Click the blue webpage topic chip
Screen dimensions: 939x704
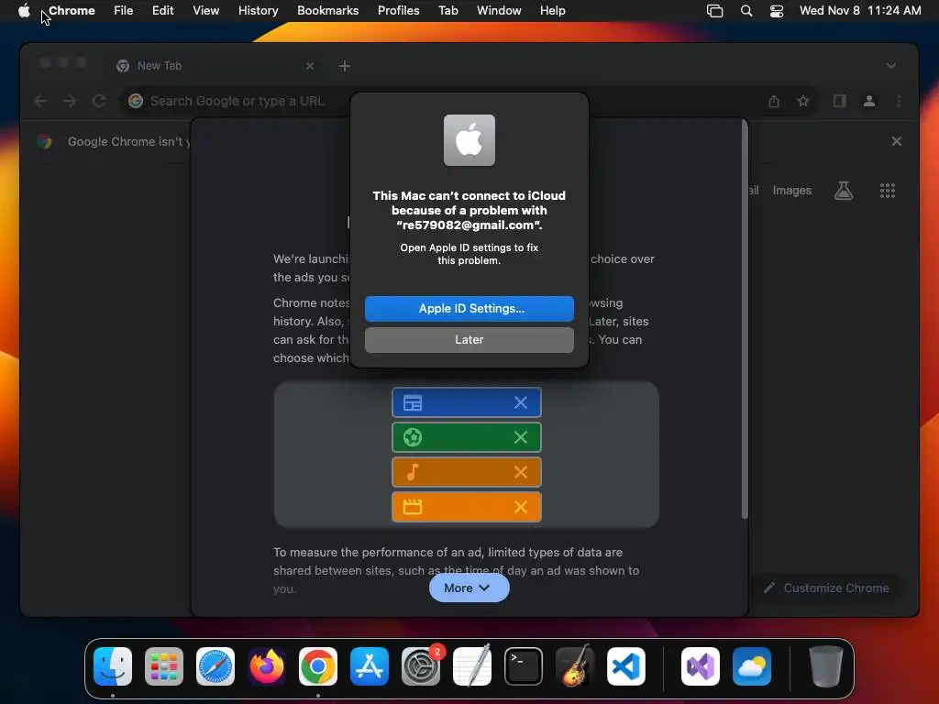coord(467,402)
